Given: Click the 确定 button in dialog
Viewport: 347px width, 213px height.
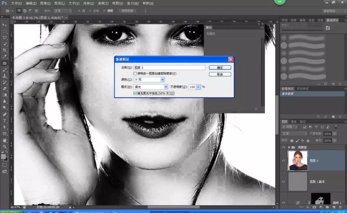Looking at the screenshot, I should coord(220,68).
